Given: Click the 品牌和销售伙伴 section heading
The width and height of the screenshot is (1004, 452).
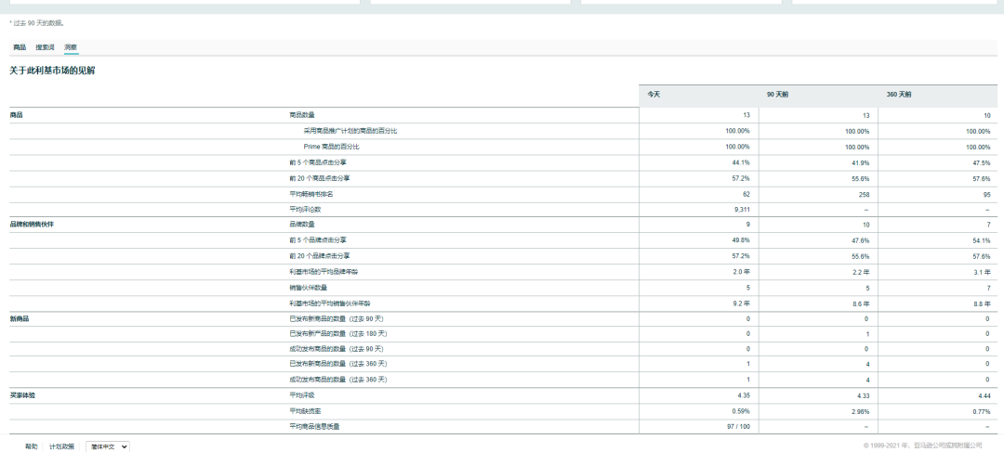Looking at the screenshot, I should point(32,225).
